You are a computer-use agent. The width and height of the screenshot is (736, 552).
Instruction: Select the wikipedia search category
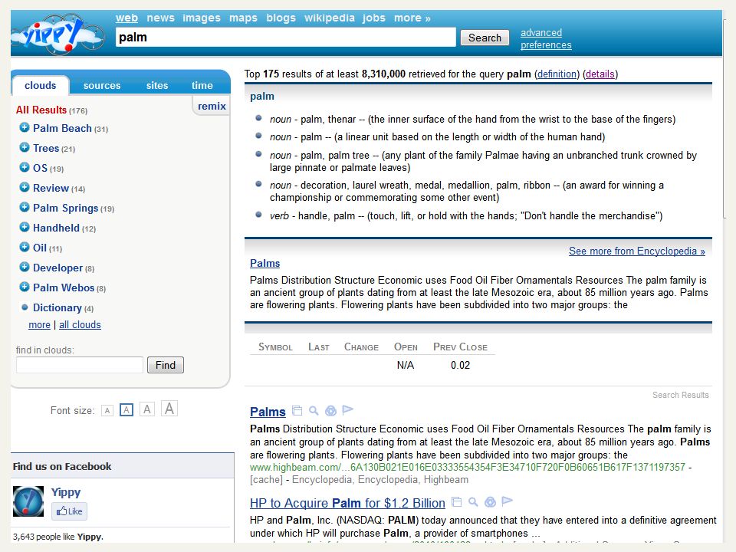(330, 18)
